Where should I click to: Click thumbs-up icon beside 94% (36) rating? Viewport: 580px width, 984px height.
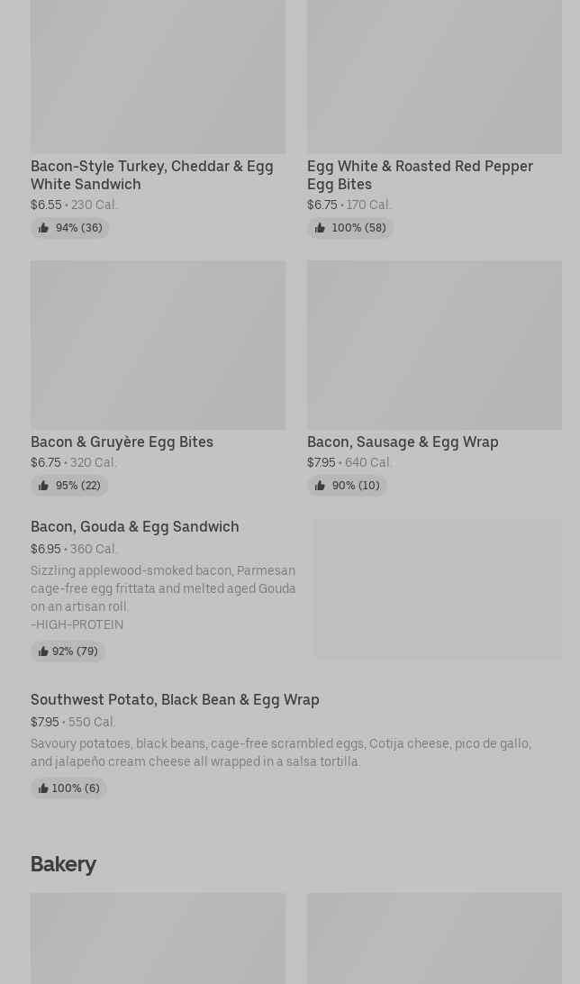point(43,228)
